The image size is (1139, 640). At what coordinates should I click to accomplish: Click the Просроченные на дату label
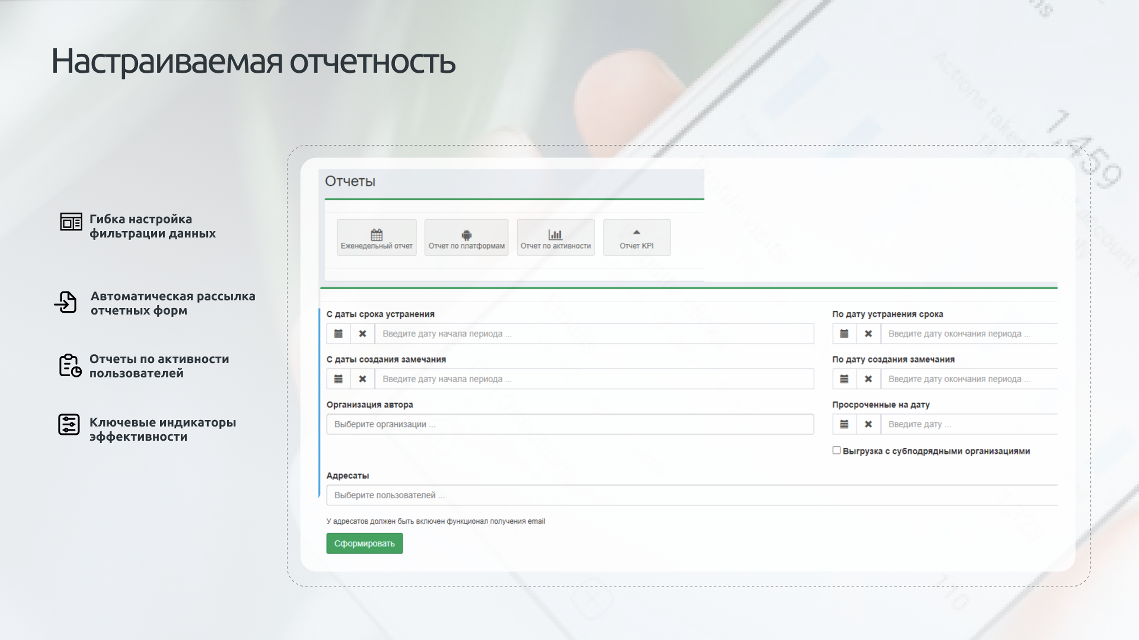(x=881, y=404)
